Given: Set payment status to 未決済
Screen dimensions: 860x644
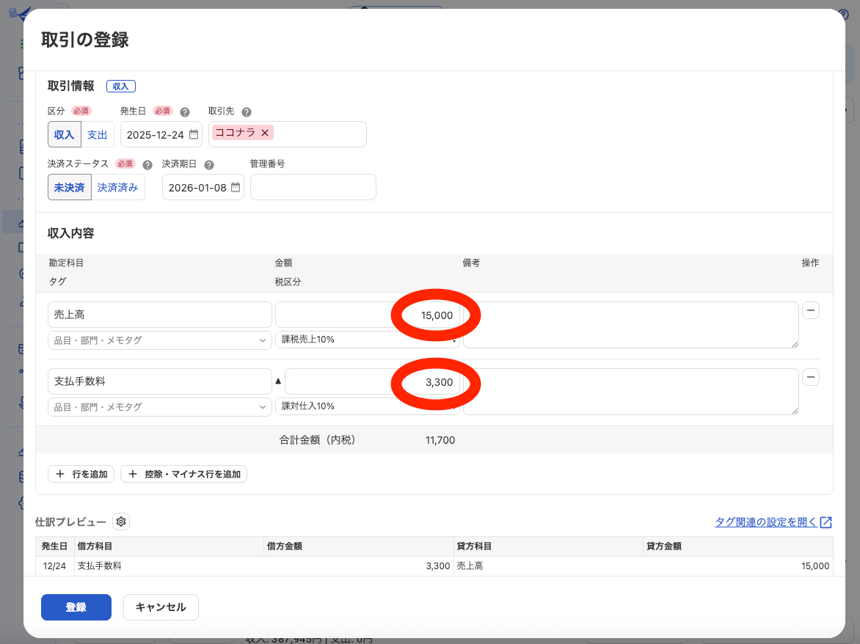Looking at the screenshot, I should click(69, 188).
